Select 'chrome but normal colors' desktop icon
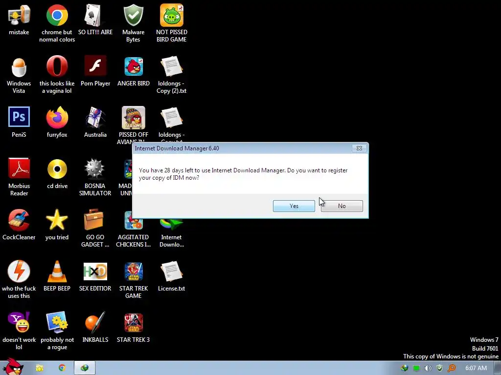Image resolution: width=501 pixels, height=375 pixels. 57,23
